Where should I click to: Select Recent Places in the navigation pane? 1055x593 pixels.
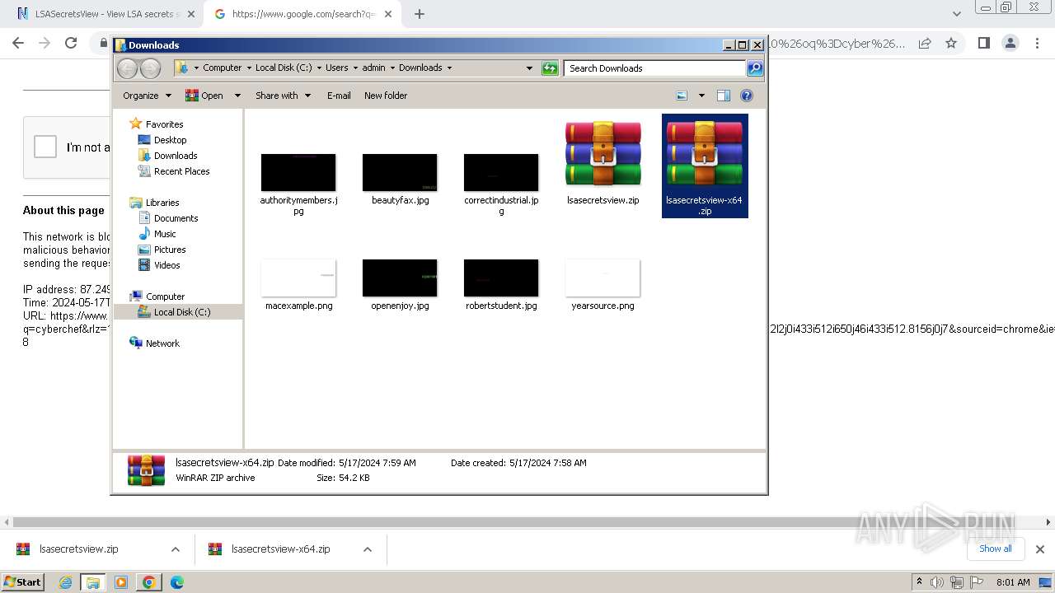coord(181,171)
